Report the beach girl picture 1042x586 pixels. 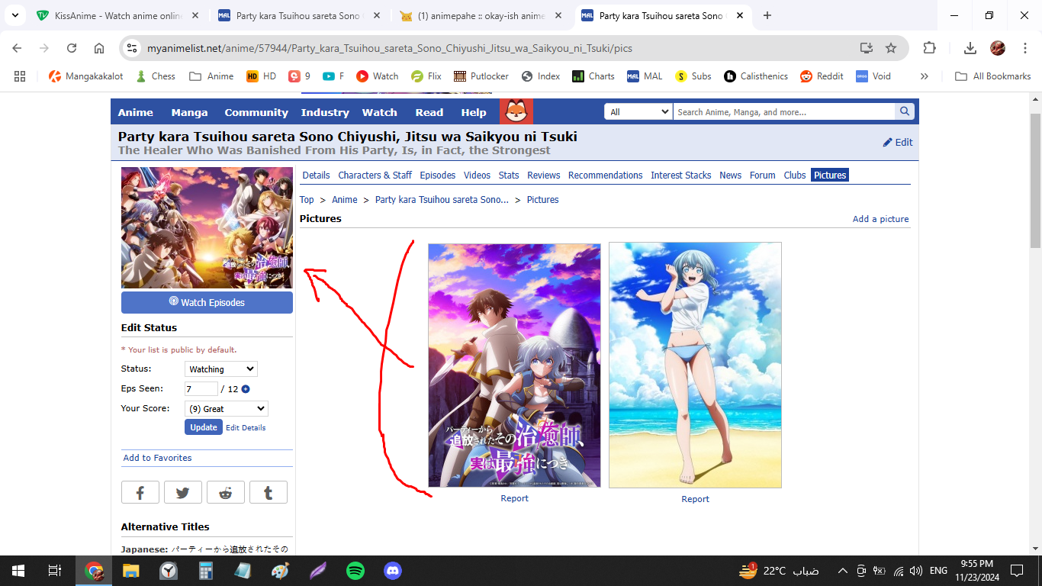[x=696, y=499]
